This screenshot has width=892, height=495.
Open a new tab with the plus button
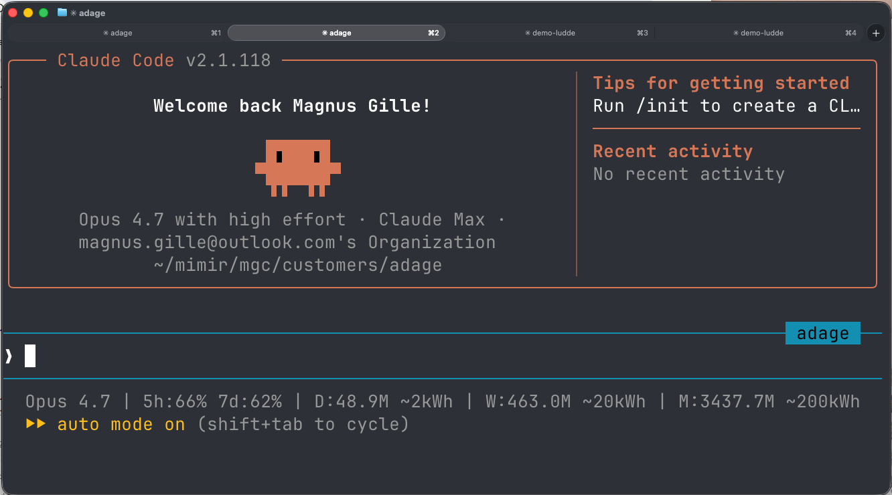(x=875, y=32)
